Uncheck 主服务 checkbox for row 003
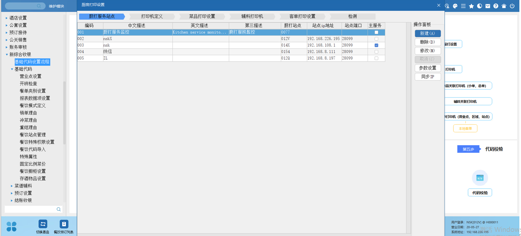Screen dimensions: 521x236 pos(376,45)
